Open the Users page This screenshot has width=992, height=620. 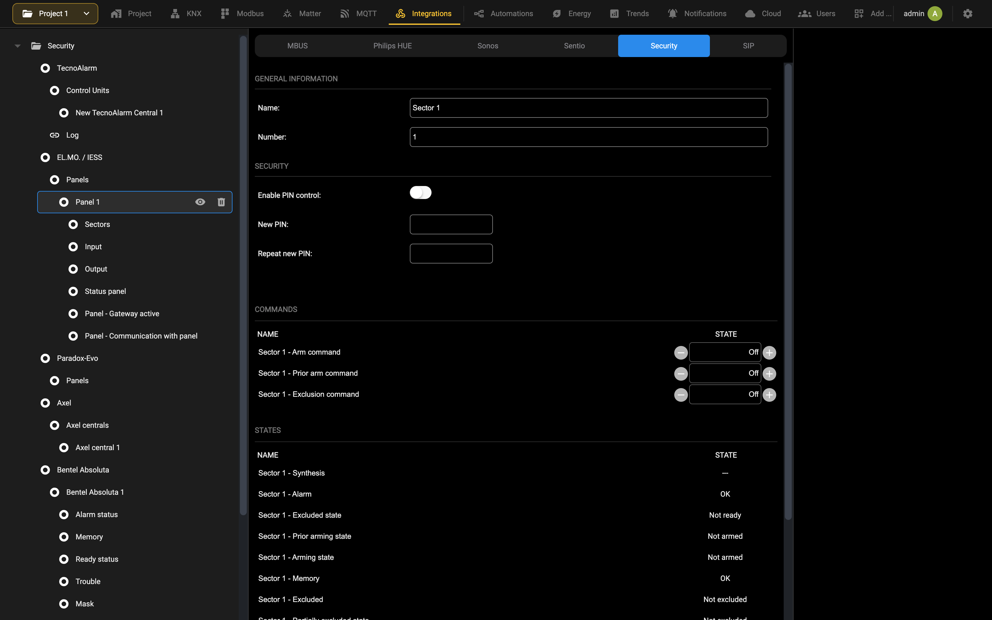817,14
